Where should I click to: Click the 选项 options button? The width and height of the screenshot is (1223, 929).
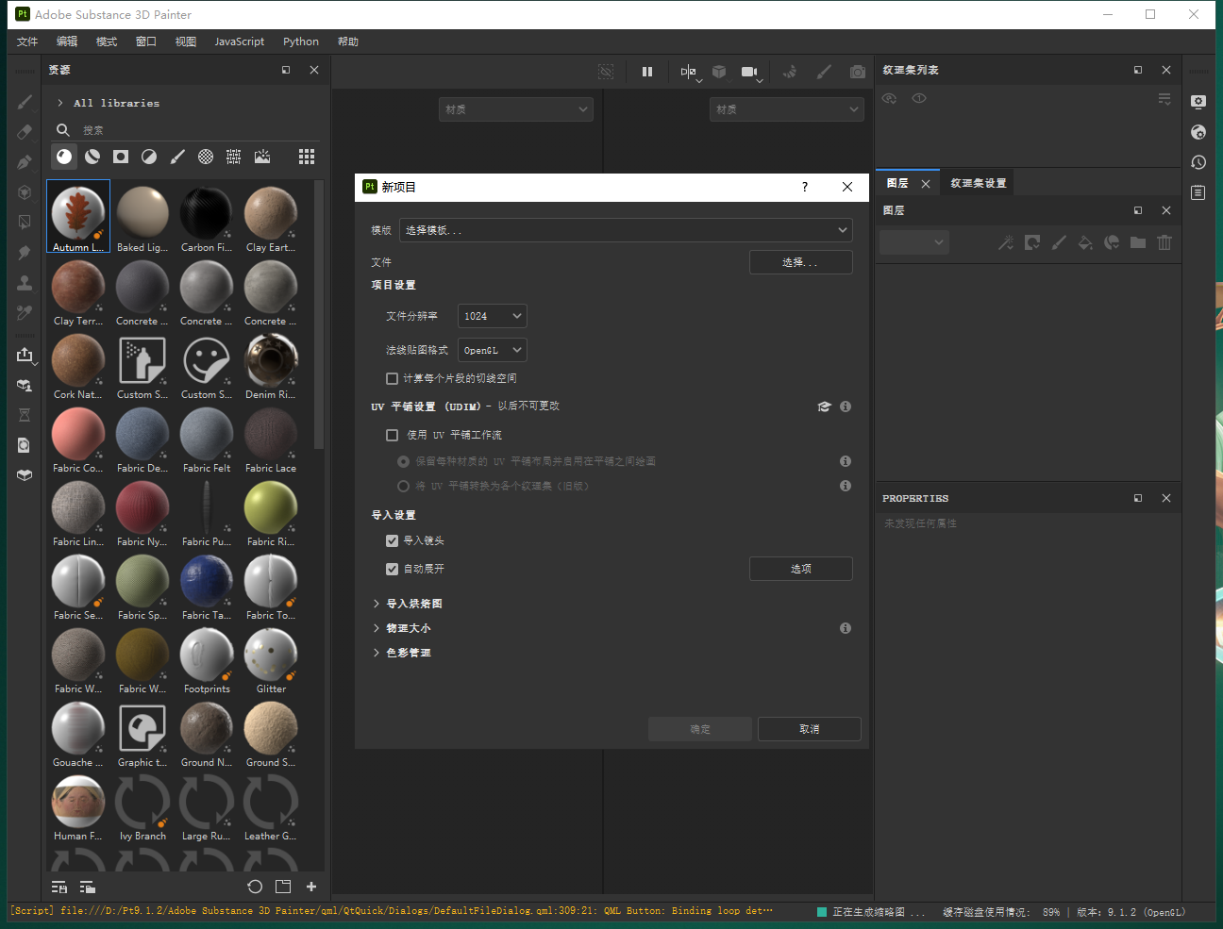pyautogui.click(x=801, y=569)
